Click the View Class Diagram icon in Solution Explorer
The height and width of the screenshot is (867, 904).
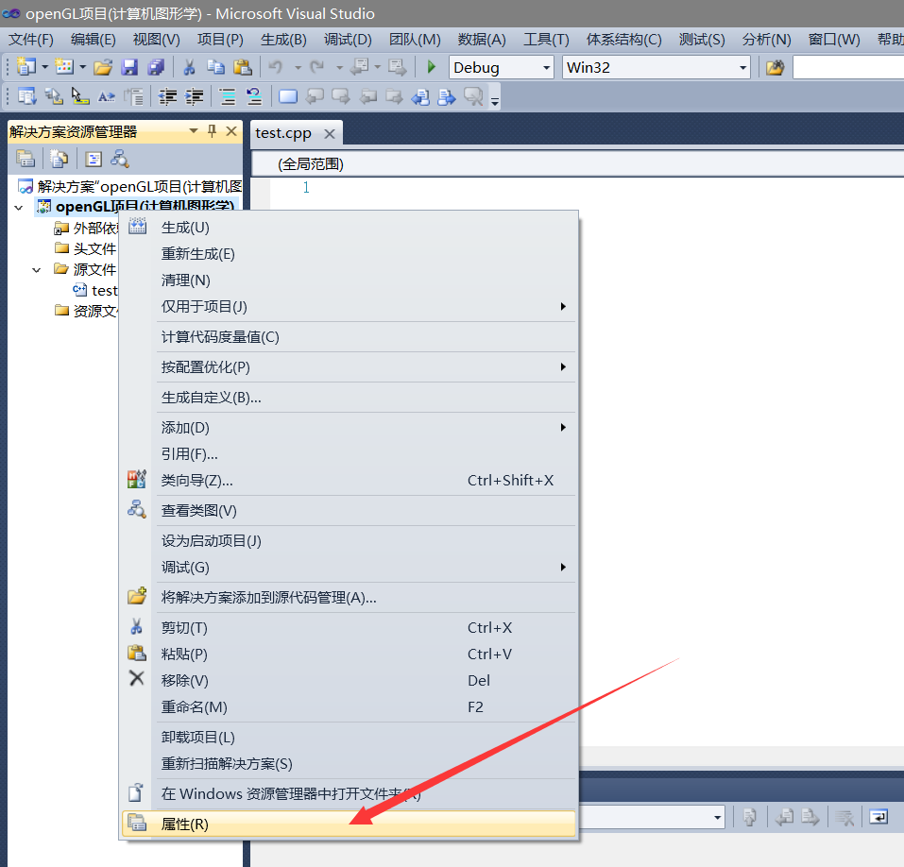120,159
